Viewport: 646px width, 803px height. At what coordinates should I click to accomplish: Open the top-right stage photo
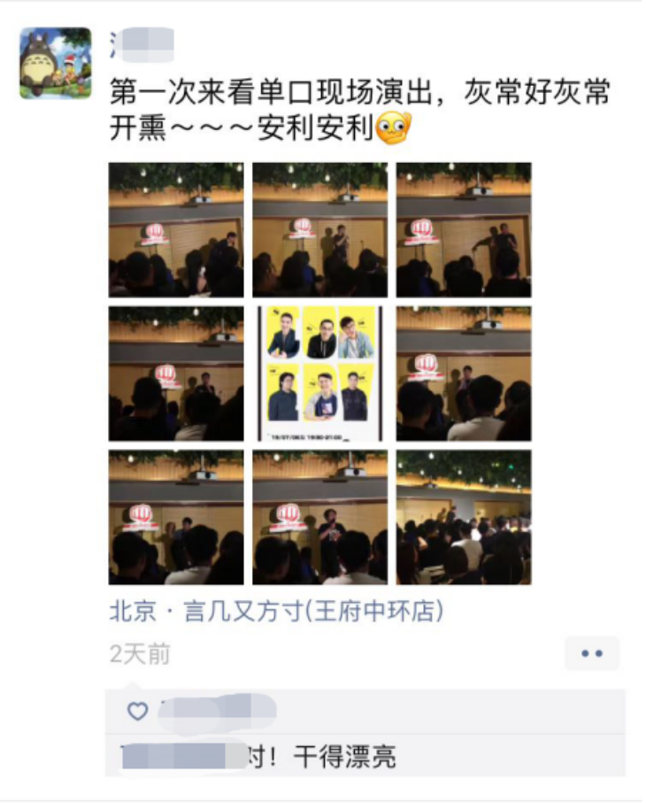[x=464, y=230]
